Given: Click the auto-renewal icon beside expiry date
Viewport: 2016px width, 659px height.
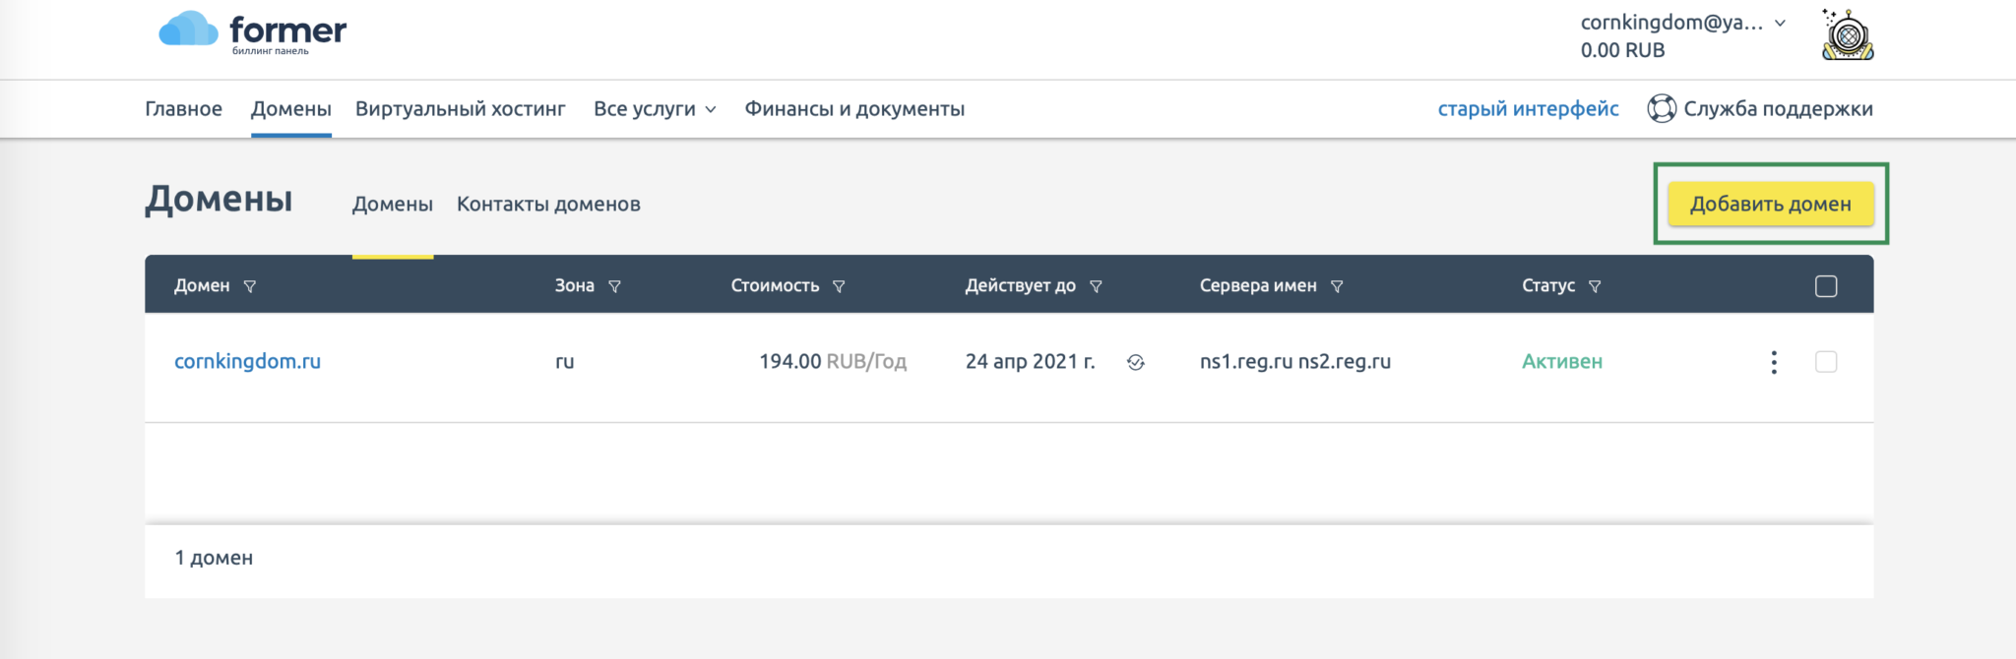Looking at the screenshot, I should (1135, 362).
